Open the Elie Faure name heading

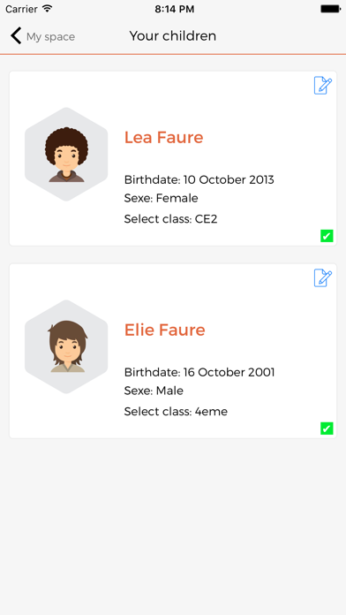coord(164,330)
